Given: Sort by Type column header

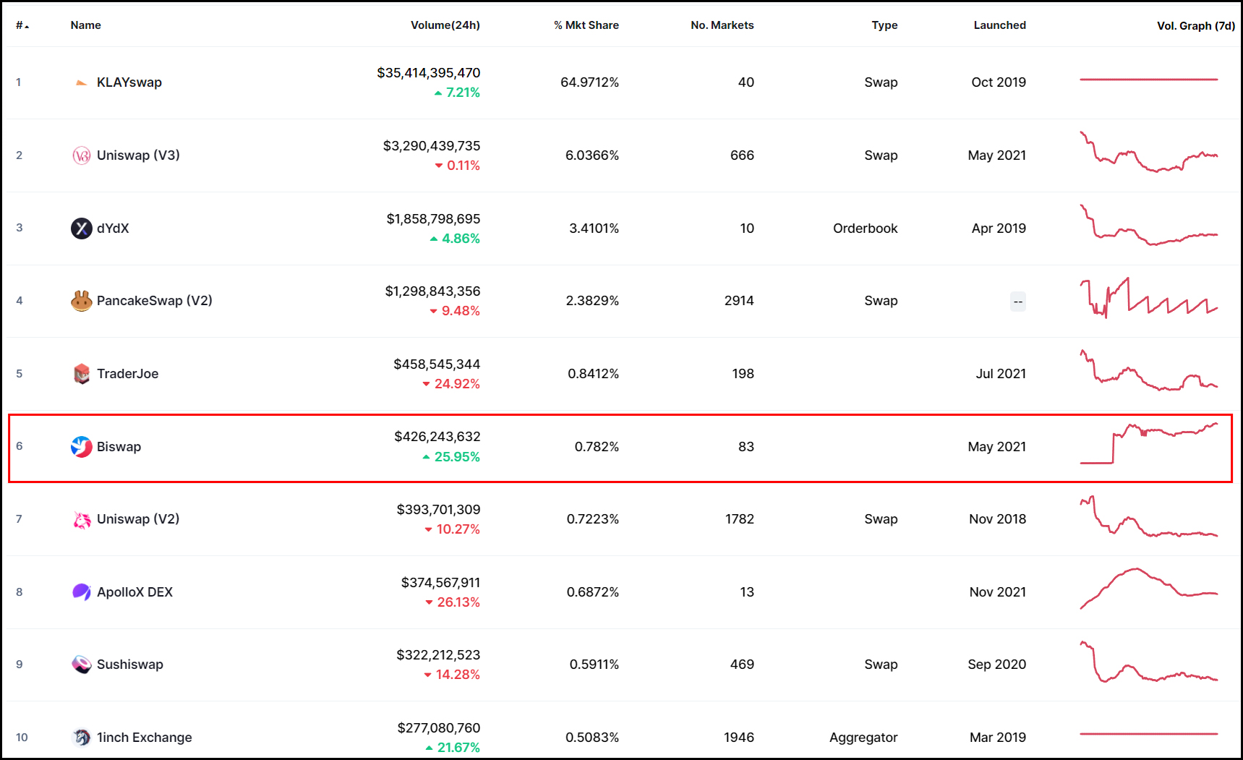Looking at the screenshot, I should [884, 25].
